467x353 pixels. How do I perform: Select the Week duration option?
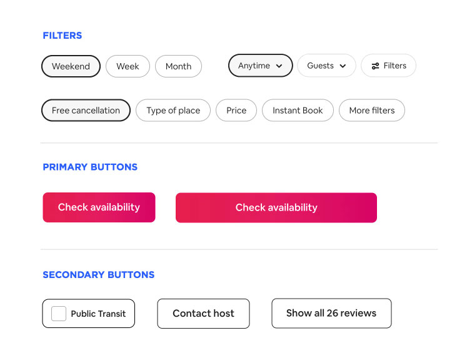click(128, 66)
